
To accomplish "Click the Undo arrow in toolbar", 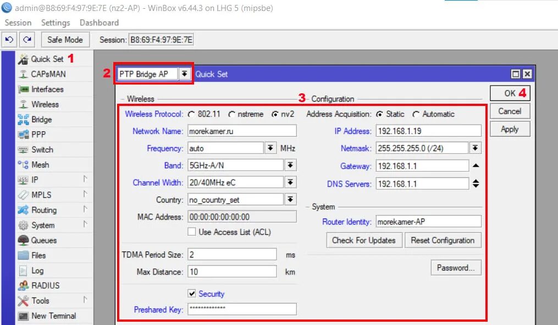I will click(9, 40).
